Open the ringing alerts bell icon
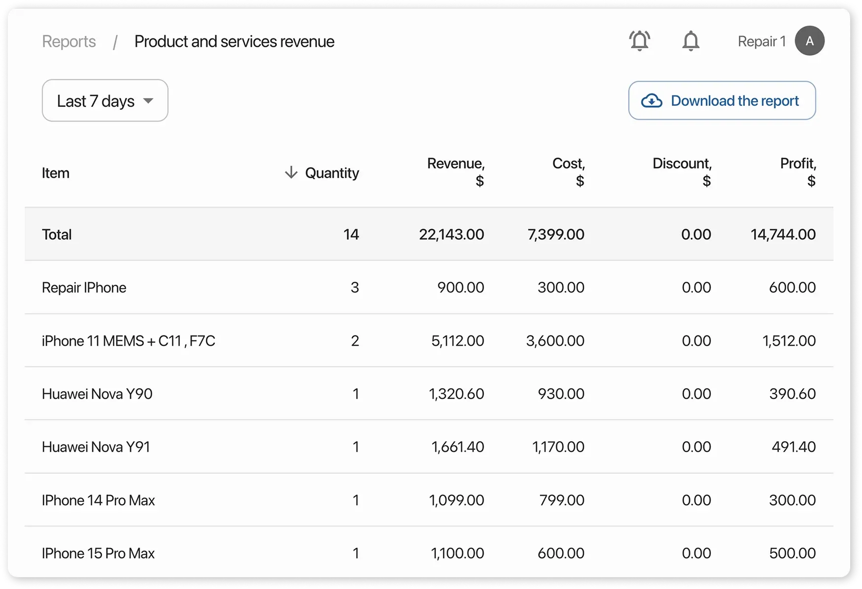 pyautogui.click(x=639, y=41)
